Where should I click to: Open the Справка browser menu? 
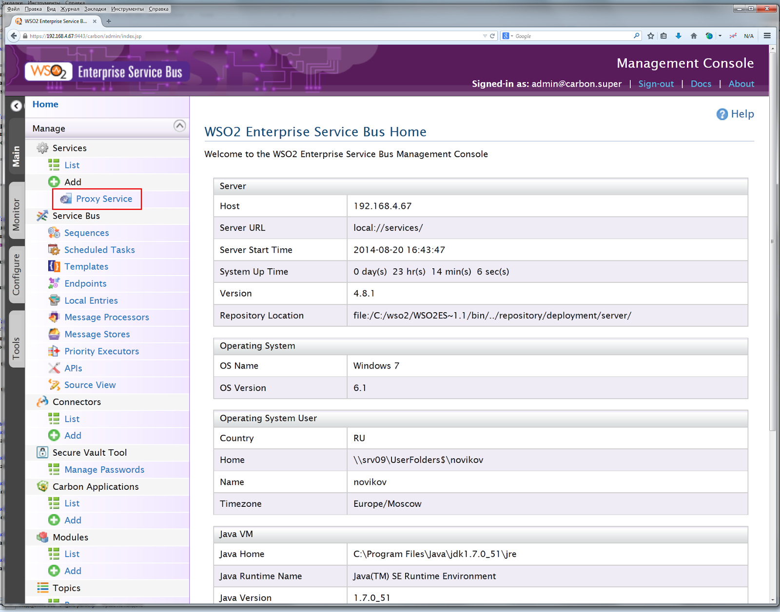click(158, 9)
